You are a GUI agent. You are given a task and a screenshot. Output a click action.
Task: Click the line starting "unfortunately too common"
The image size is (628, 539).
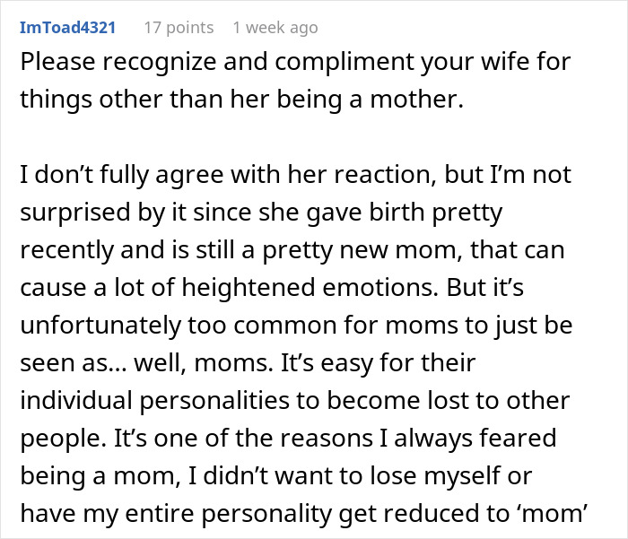297,326
